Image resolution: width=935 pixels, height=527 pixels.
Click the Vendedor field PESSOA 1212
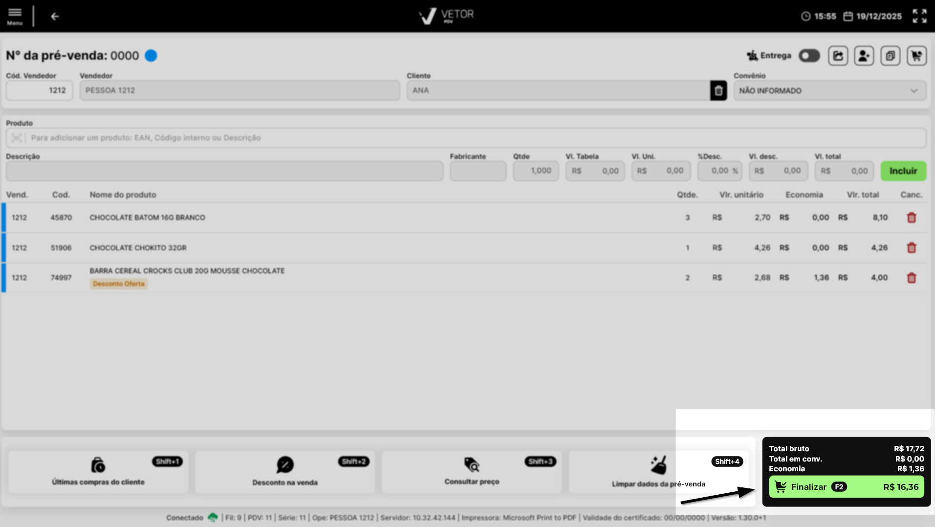point(239,90)
